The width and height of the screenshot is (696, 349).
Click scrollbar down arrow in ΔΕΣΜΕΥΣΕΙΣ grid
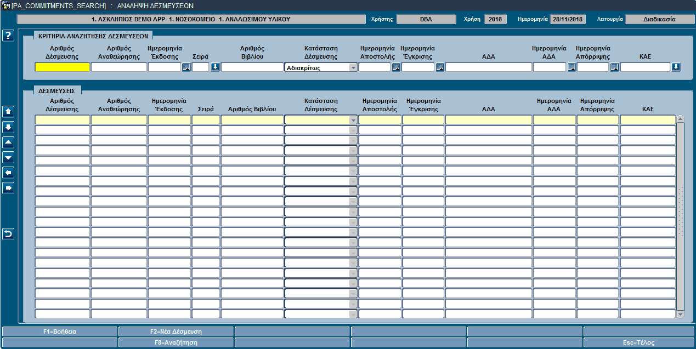[681, 314]
